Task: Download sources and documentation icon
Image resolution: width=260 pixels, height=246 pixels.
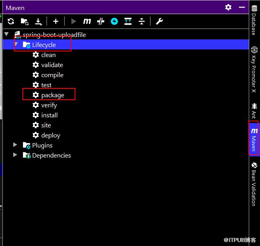Action: coord(39,22)
